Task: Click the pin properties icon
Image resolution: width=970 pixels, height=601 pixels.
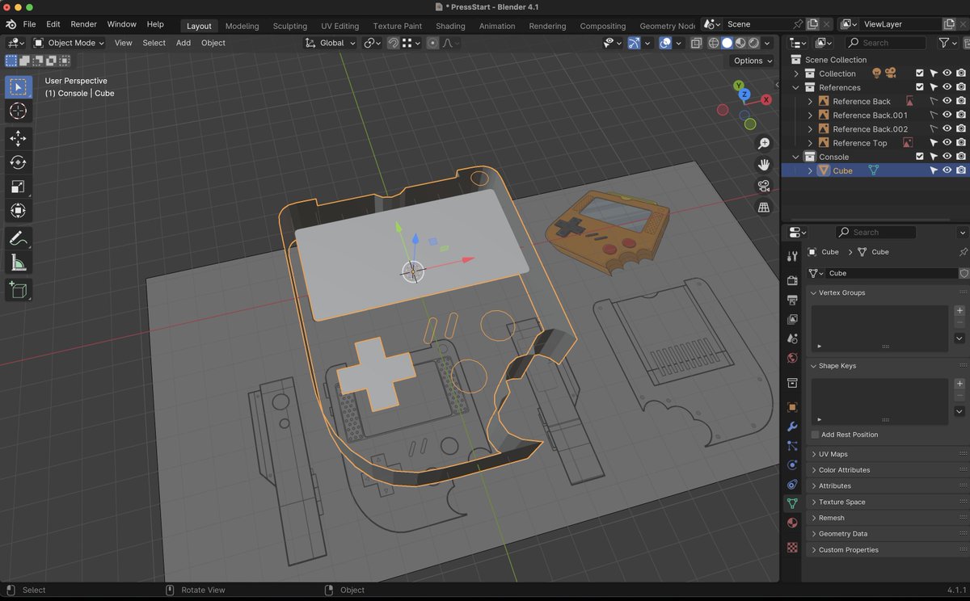Action: tap(963, 252)
